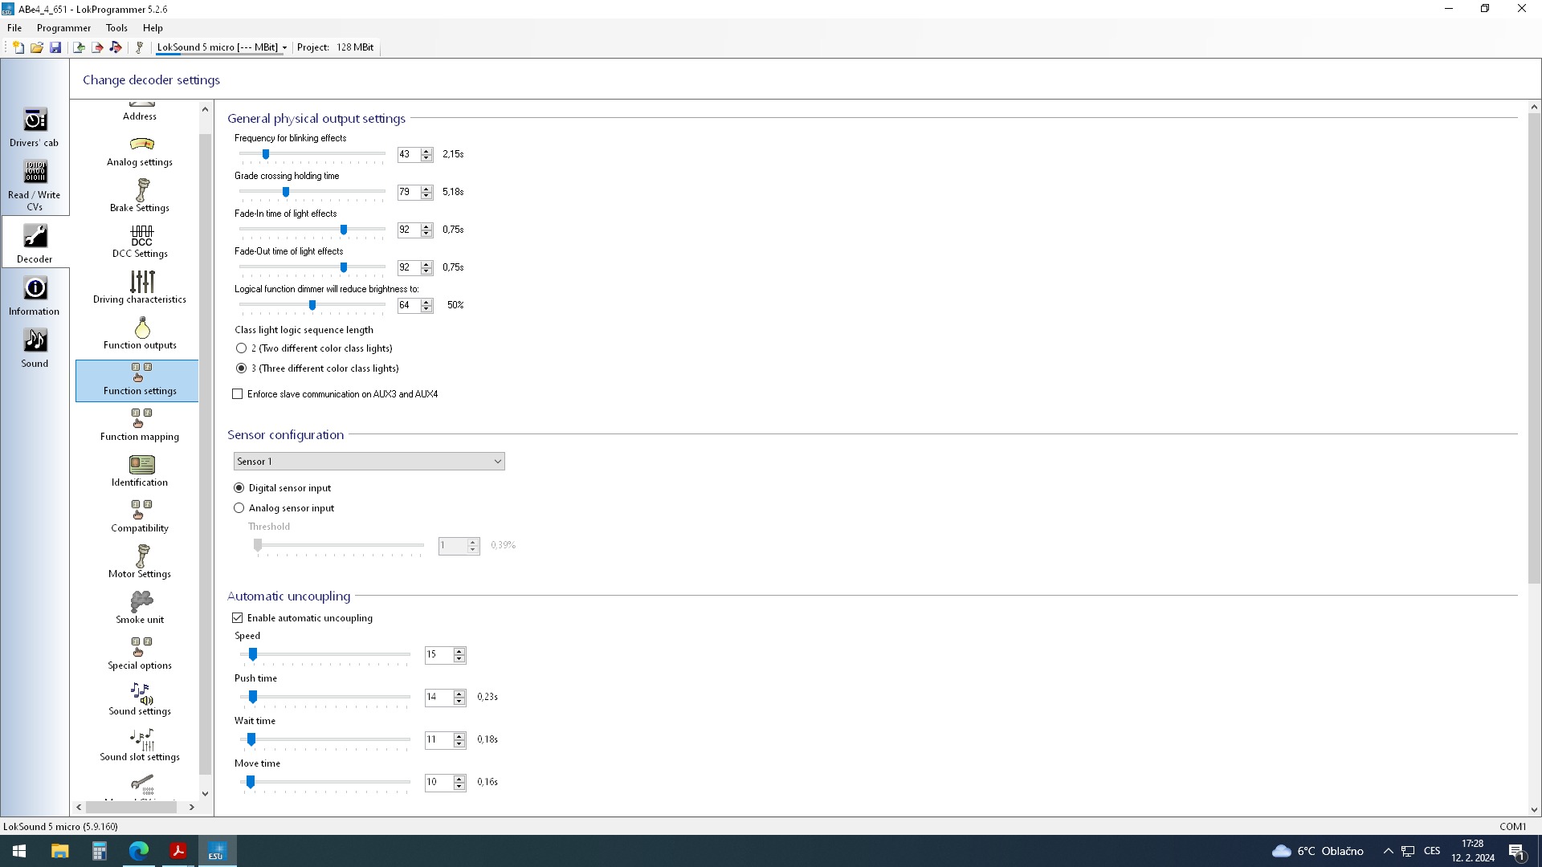Click the New project toolbar icon
Viewport: 1542px width, 867px height.
click(x=18, y=47)
